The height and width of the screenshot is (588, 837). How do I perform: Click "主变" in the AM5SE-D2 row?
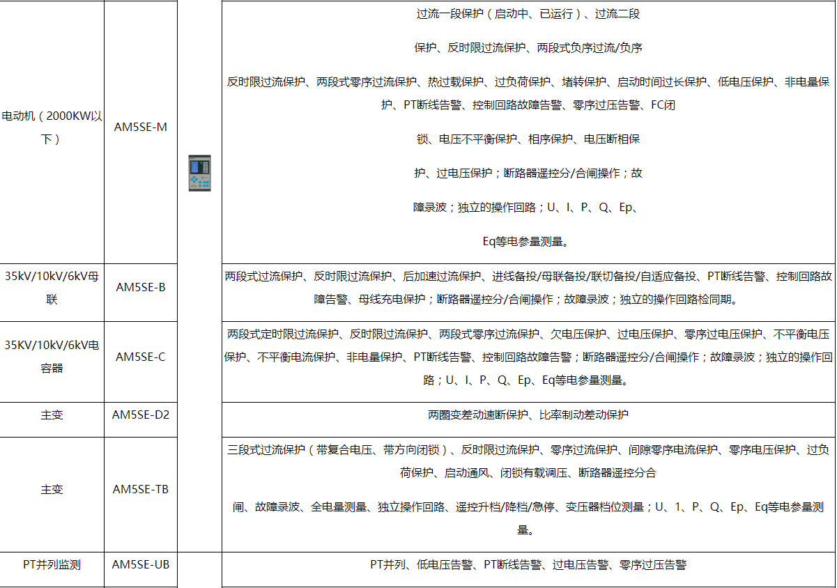(x=52, y=415)
